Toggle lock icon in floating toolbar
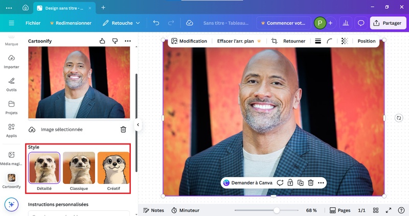Screen dimensions: 409x216 tap(290, 183)
